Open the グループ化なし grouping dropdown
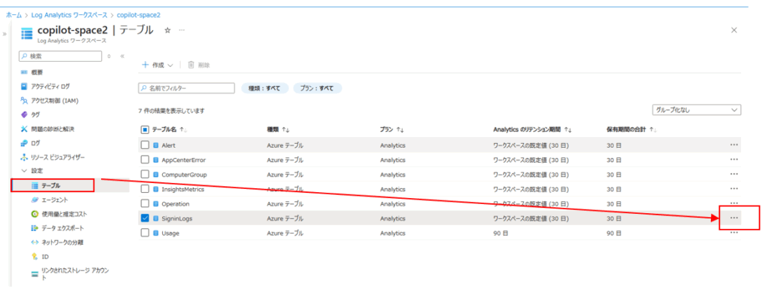Image resolution: width=772 pixels, height=305 pixels. click(x=696, y=110)
